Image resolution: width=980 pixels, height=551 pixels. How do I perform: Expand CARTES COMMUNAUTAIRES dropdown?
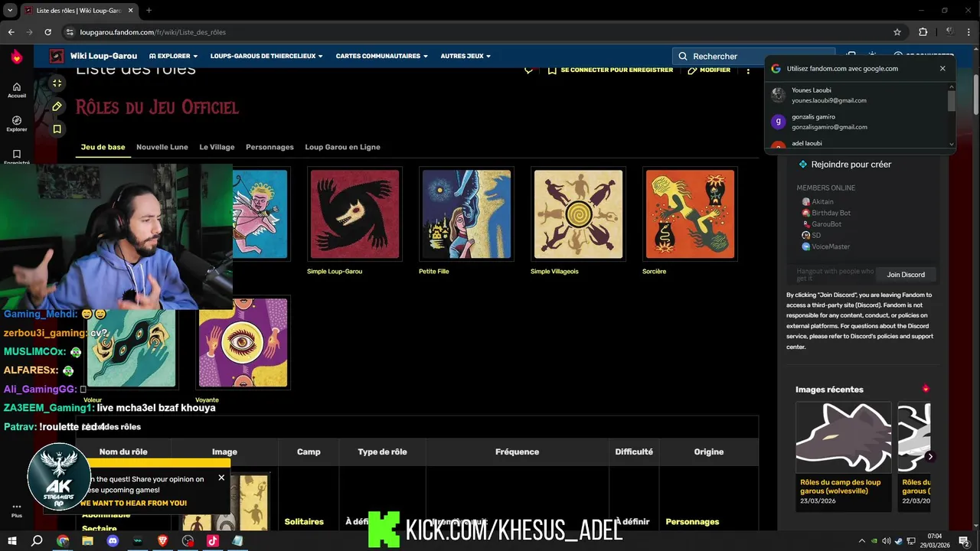[381, 56]
